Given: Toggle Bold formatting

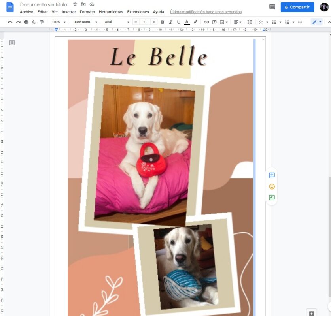Looking at the screenshot, I should tap(163, 22).
